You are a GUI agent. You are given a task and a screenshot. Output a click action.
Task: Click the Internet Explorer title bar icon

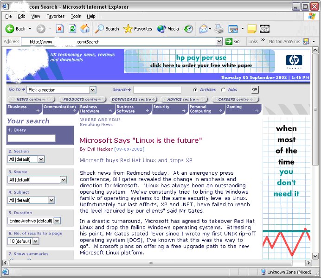pyautogui.click(x=5, y=6)
